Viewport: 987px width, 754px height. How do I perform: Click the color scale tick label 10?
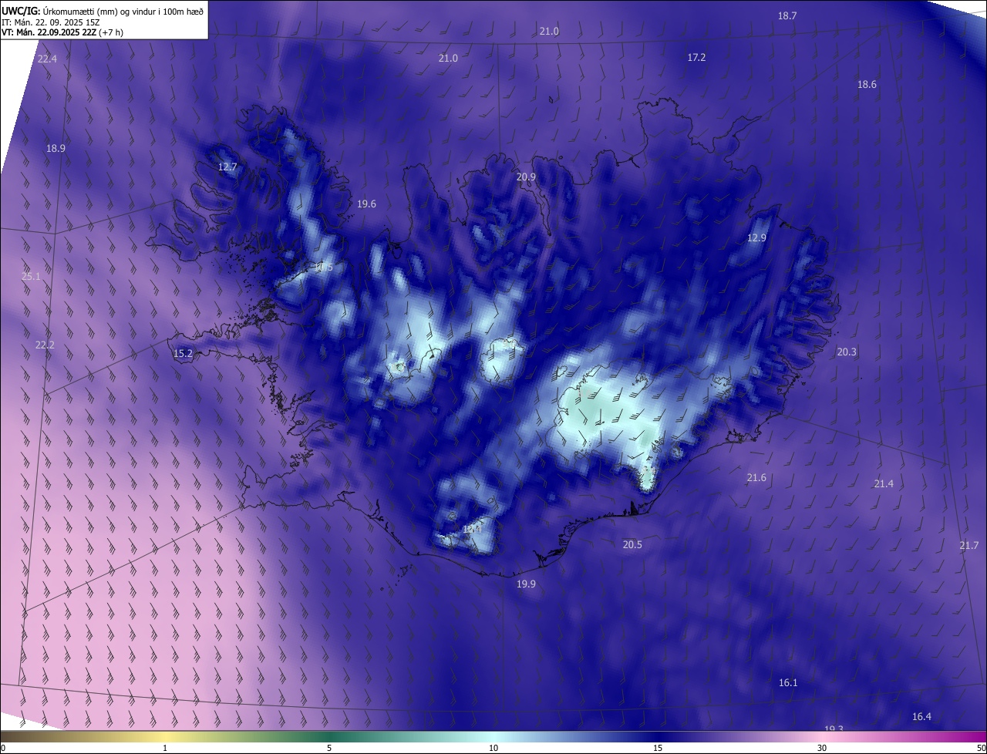[x=493, y=748]
